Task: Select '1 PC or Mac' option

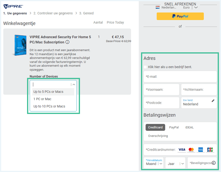Action: (x=53, y=99)
